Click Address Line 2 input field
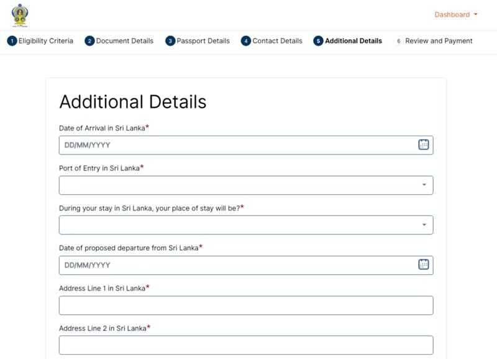This screenshot has width=497, height=359. click(x=246, y=345)
